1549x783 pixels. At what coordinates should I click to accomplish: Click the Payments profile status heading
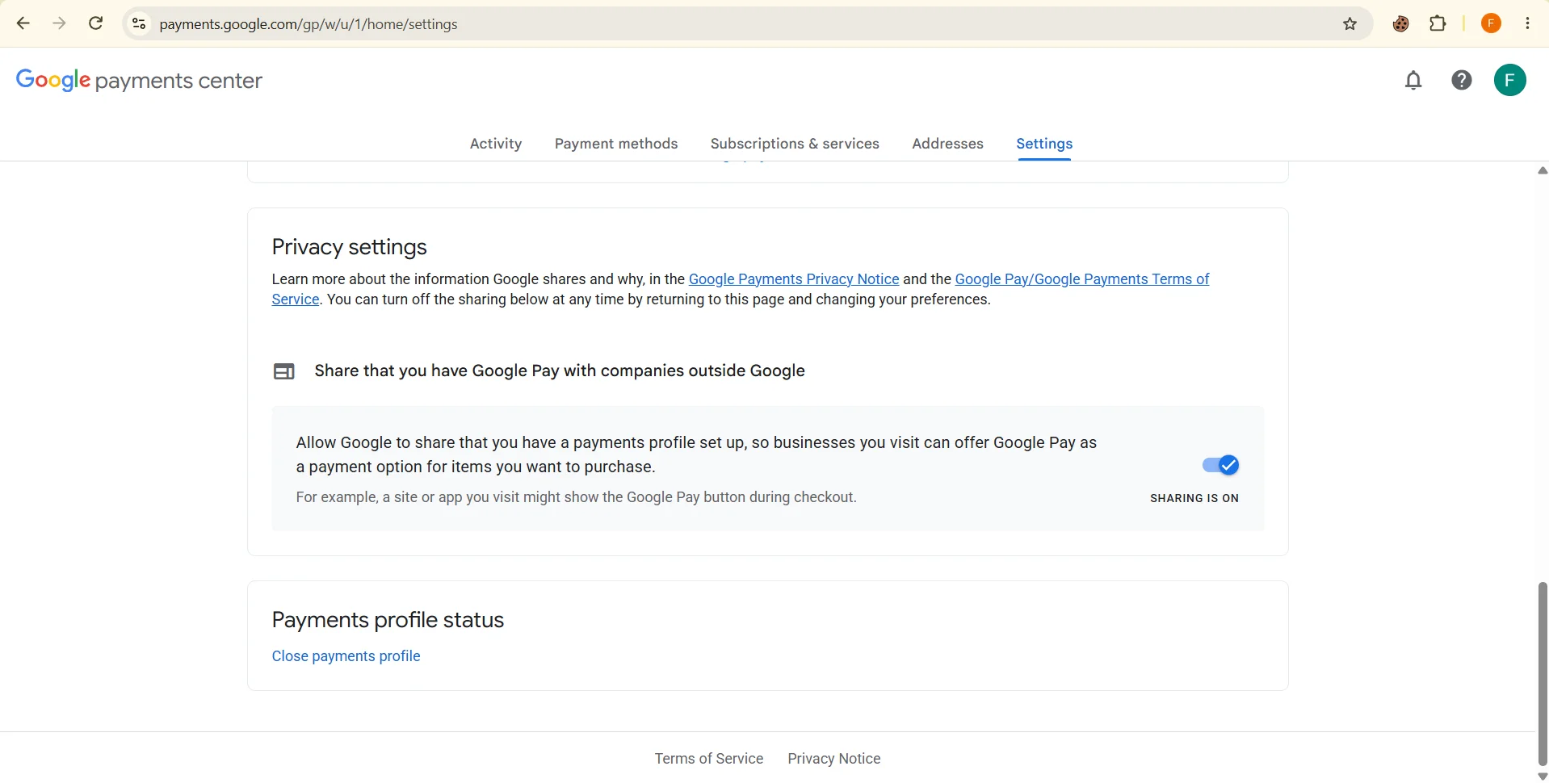click(x=388, y=620)
